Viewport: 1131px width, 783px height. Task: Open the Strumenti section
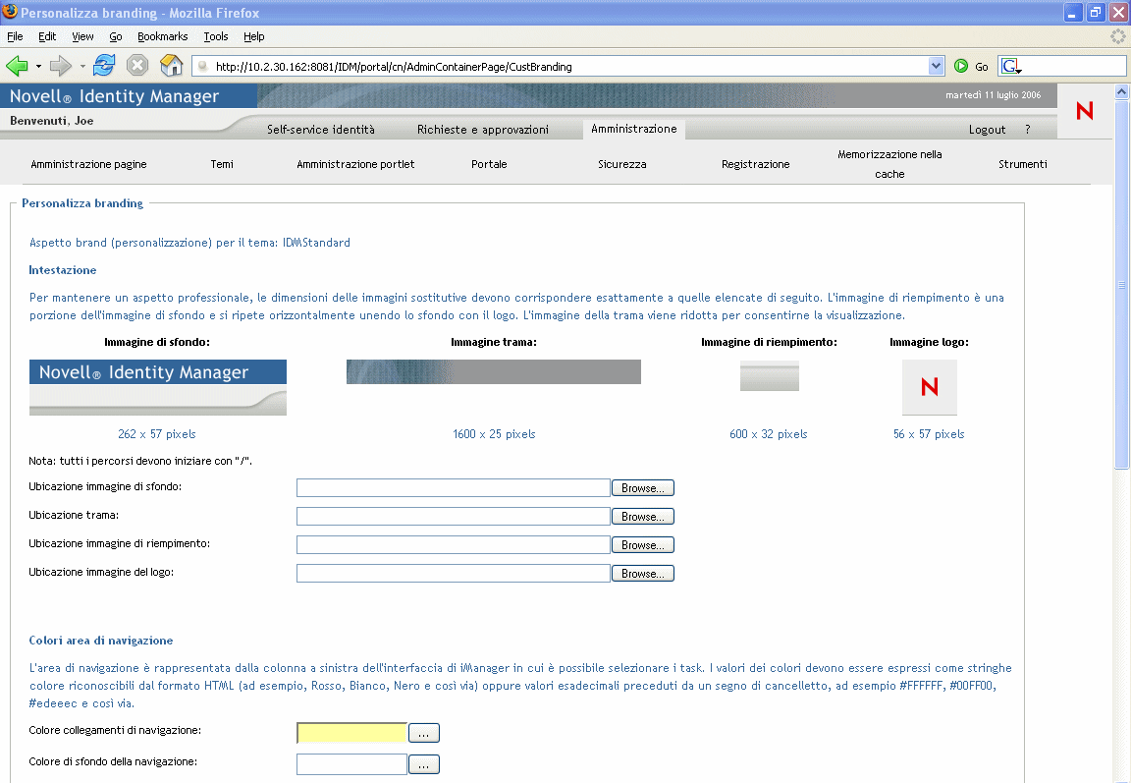coord(1023,164)
